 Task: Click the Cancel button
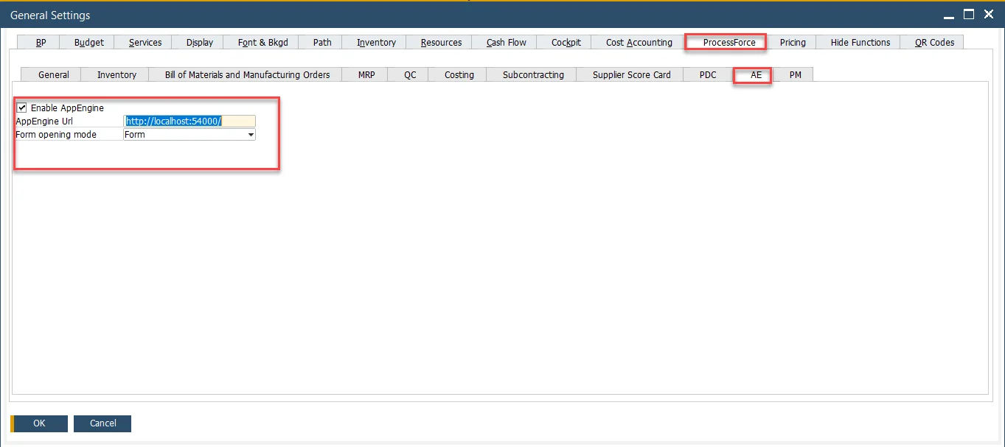pos(102,423)
